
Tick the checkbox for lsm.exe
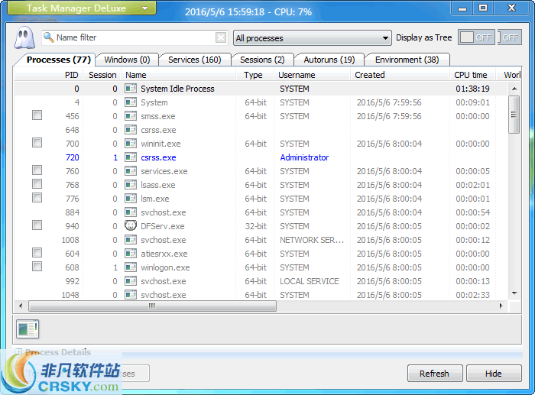37,197
